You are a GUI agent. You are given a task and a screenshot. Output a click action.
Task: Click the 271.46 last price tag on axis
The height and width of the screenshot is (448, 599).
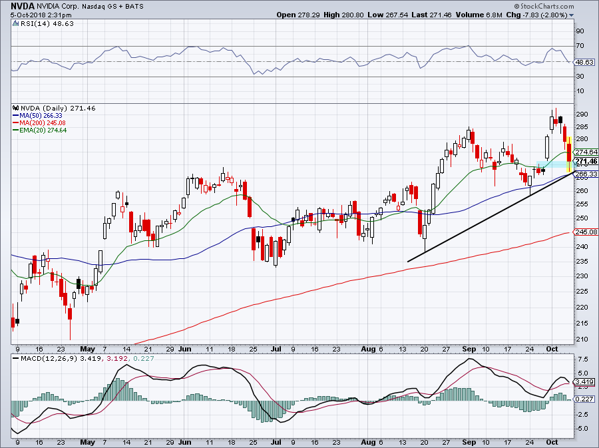point(586,161)
